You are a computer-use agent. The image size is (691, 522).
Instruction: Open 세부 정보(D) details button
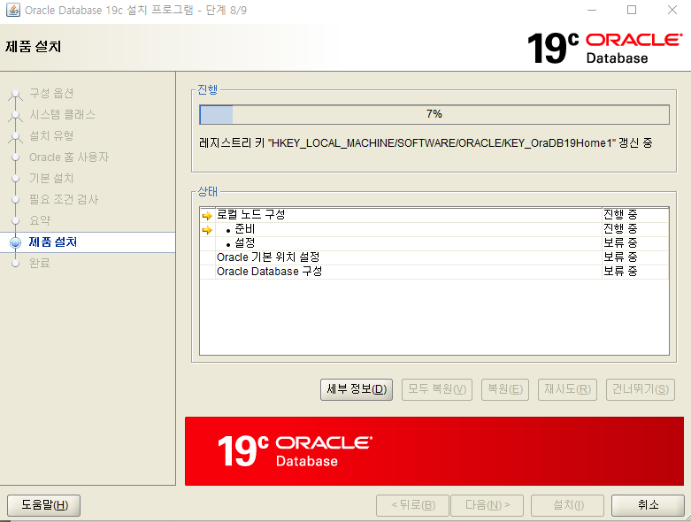coord(357,389)
